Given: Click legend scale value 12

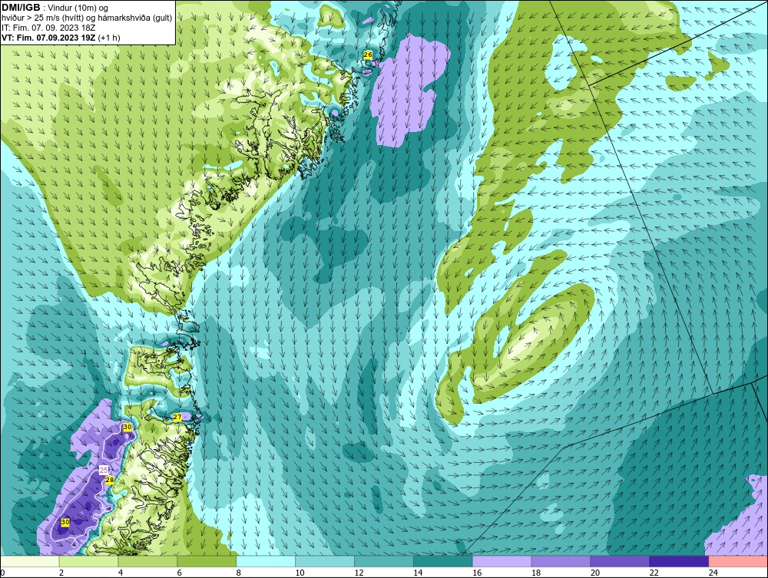Looking at the screenshot, I should click(359, 573).
